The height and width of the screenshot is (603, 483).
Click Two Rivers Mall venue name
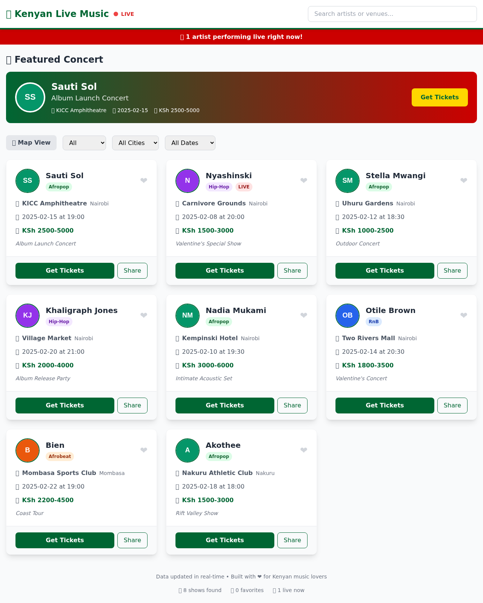pyautogui.click(x=369, y=338)
